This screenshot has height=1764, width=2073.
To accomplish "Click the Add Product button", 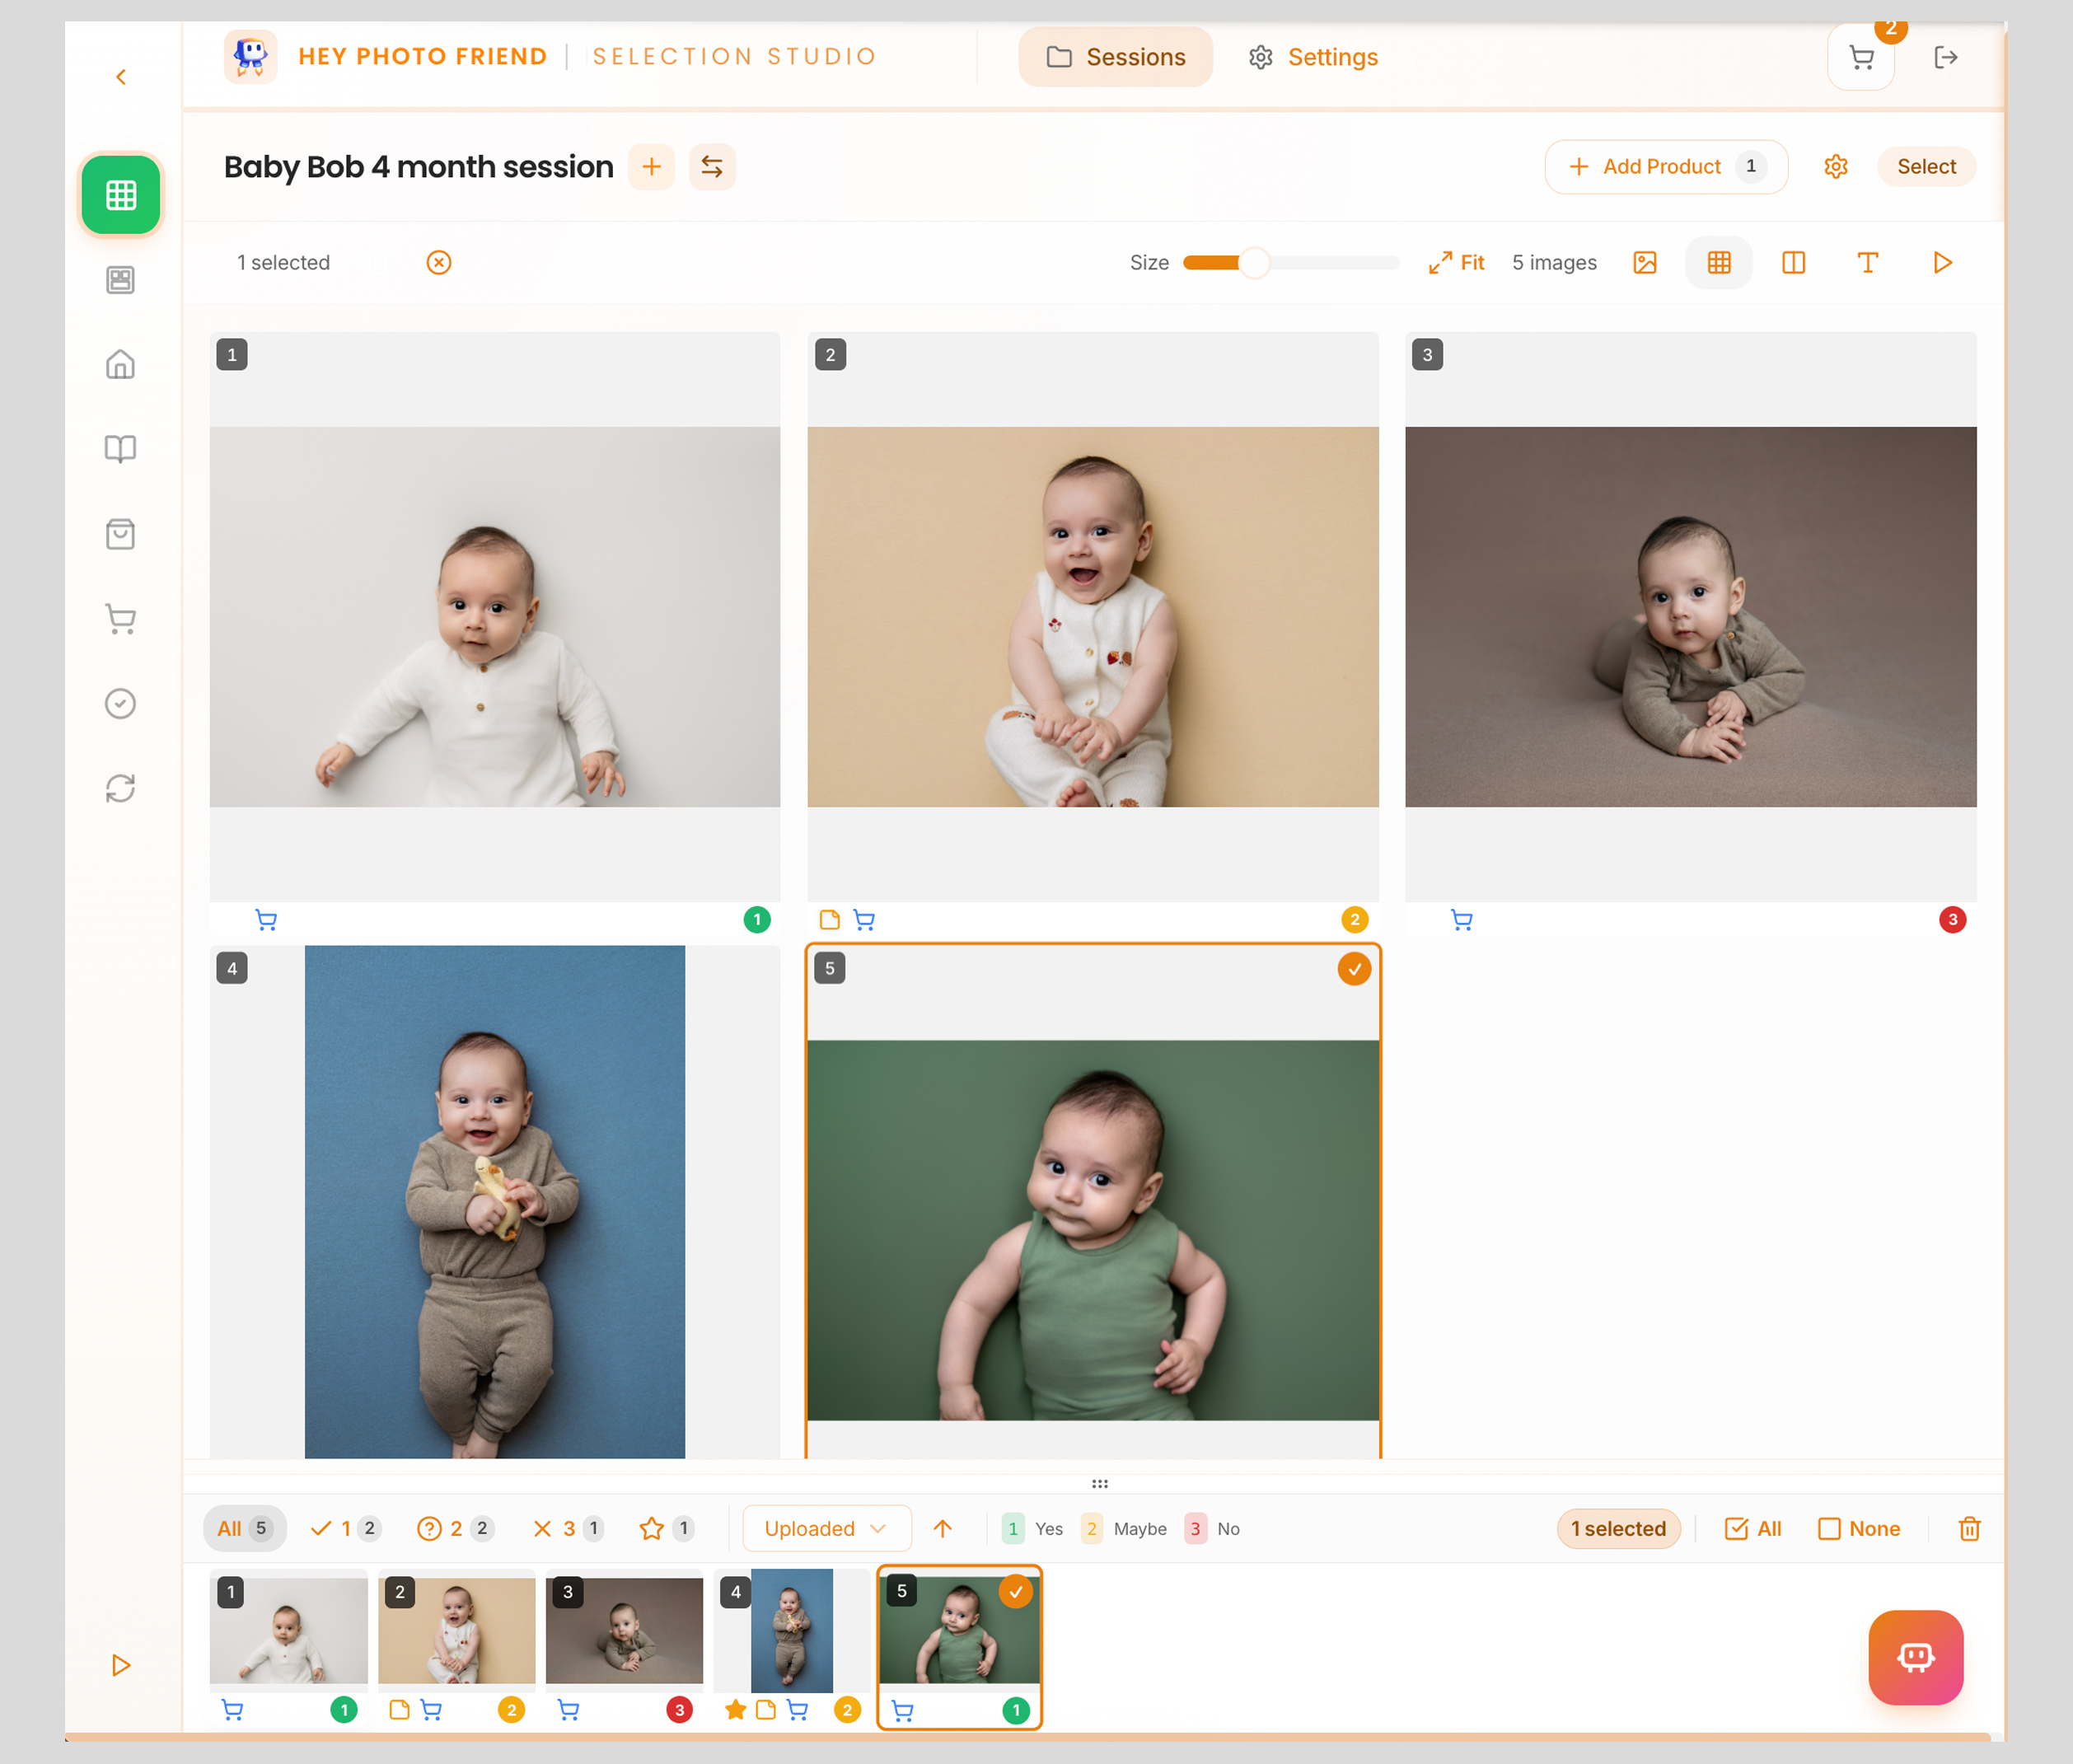I will coord(1665,167).
